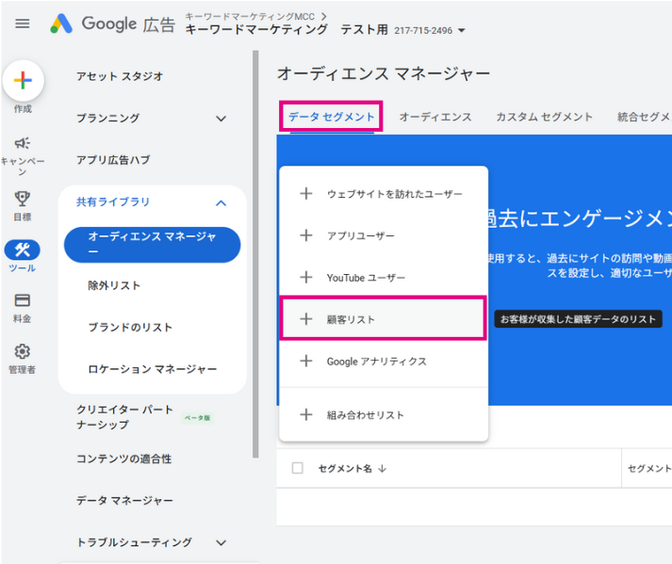Viewport: 672px width, 564px height.
Task: Open キャンペーン megaphone icon in sidebar
Action: (23, 144)
